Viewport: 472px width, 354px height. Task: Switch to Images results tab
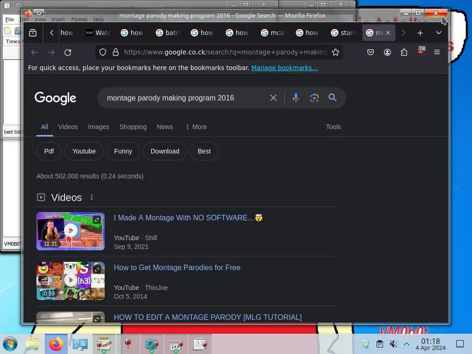99,127
